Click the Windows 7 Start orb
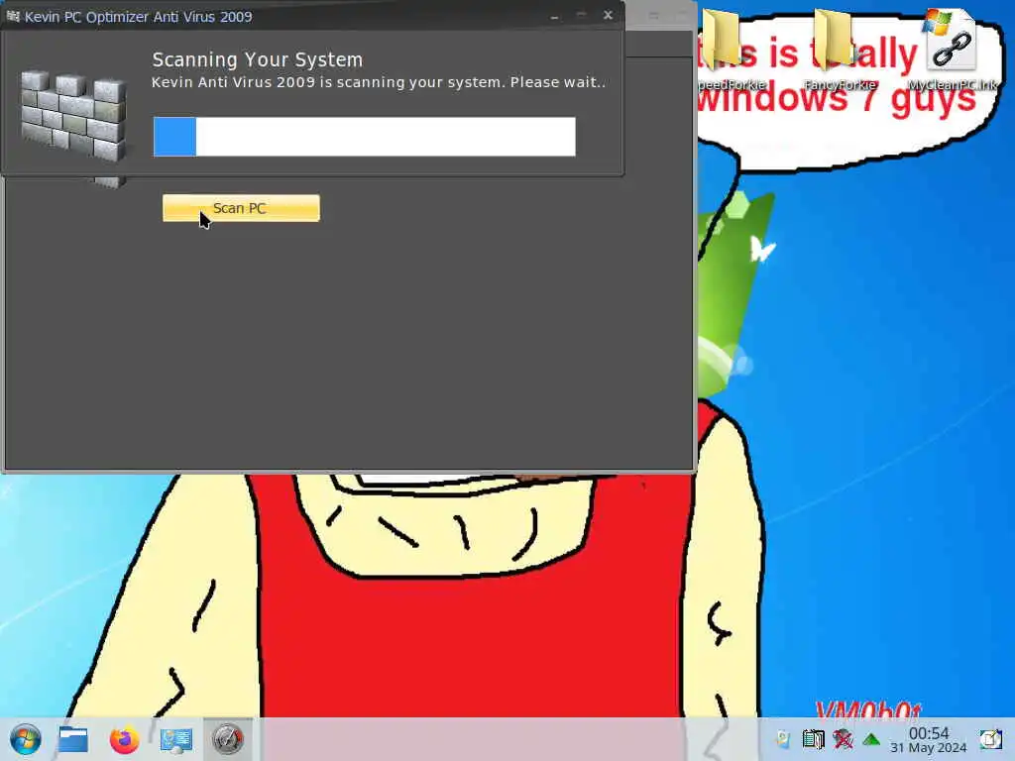This screenshot has height=761, width=1015. (x=26, y=739)
